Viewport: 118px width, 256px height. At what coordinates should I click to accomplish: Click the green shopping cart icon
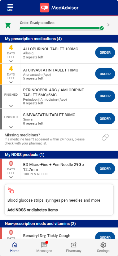tap(8, 25)
